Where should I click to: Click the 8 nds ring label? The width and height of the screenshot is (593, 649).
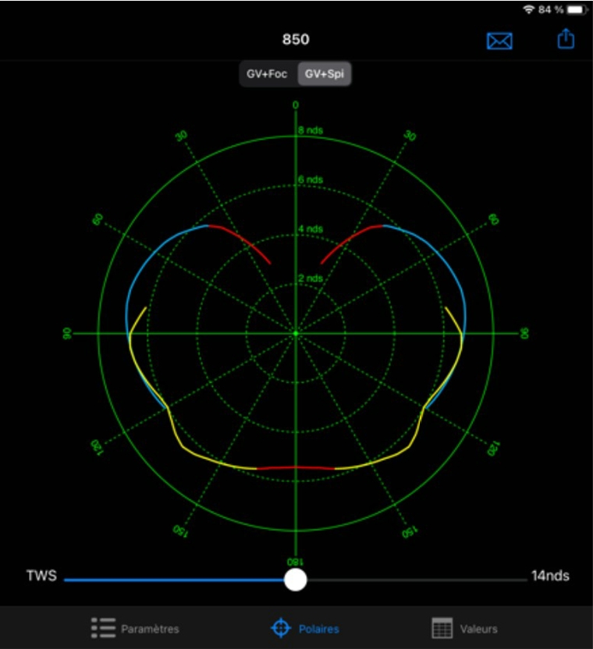click(310, 131)
